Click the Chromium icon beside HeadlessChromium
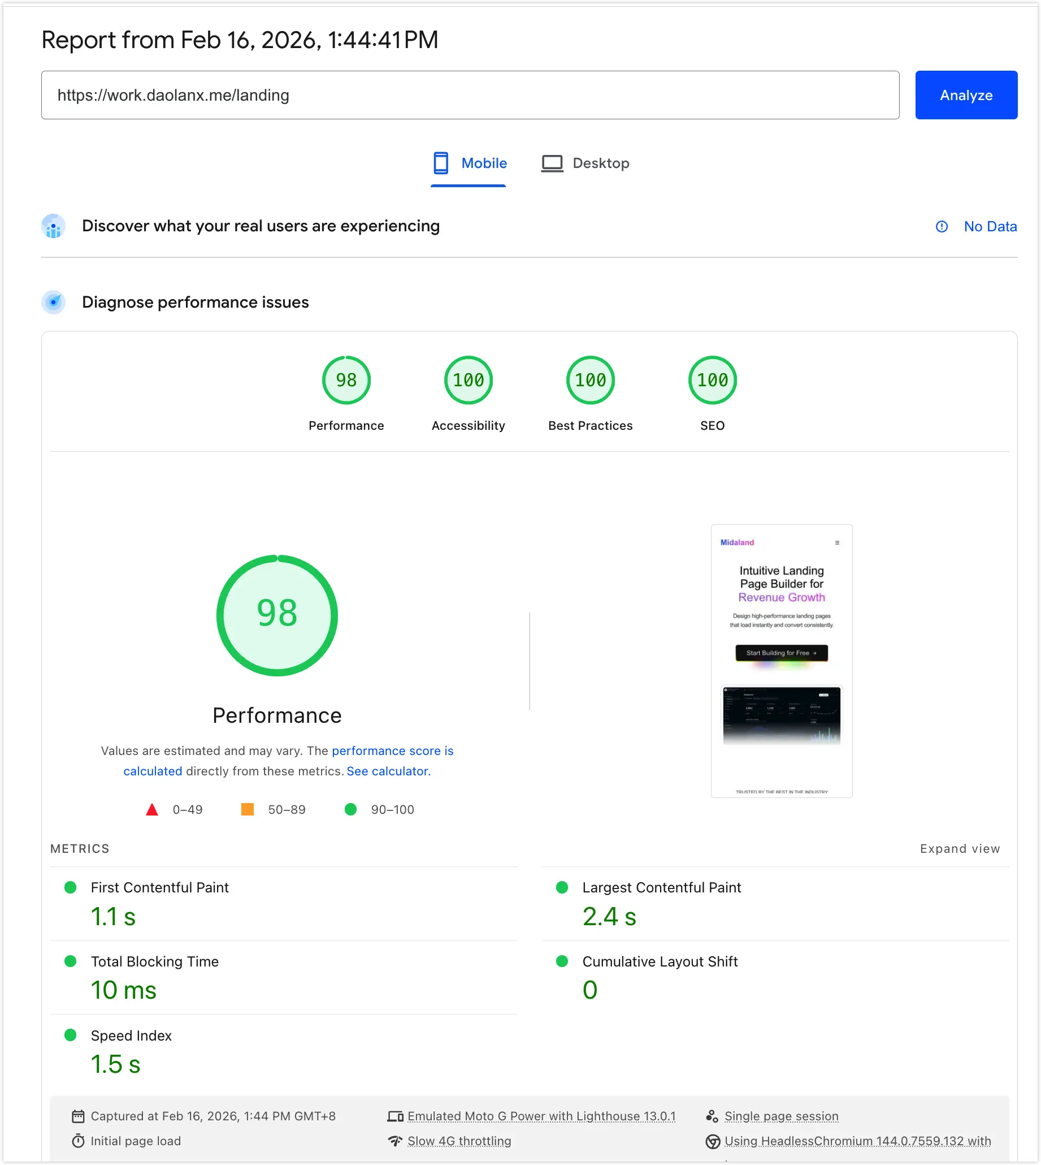 (713, 1141)
